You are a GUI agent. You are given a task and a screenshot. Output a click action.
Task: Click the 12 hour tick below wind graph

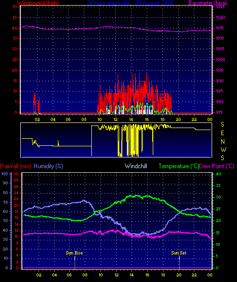point(115,119)
